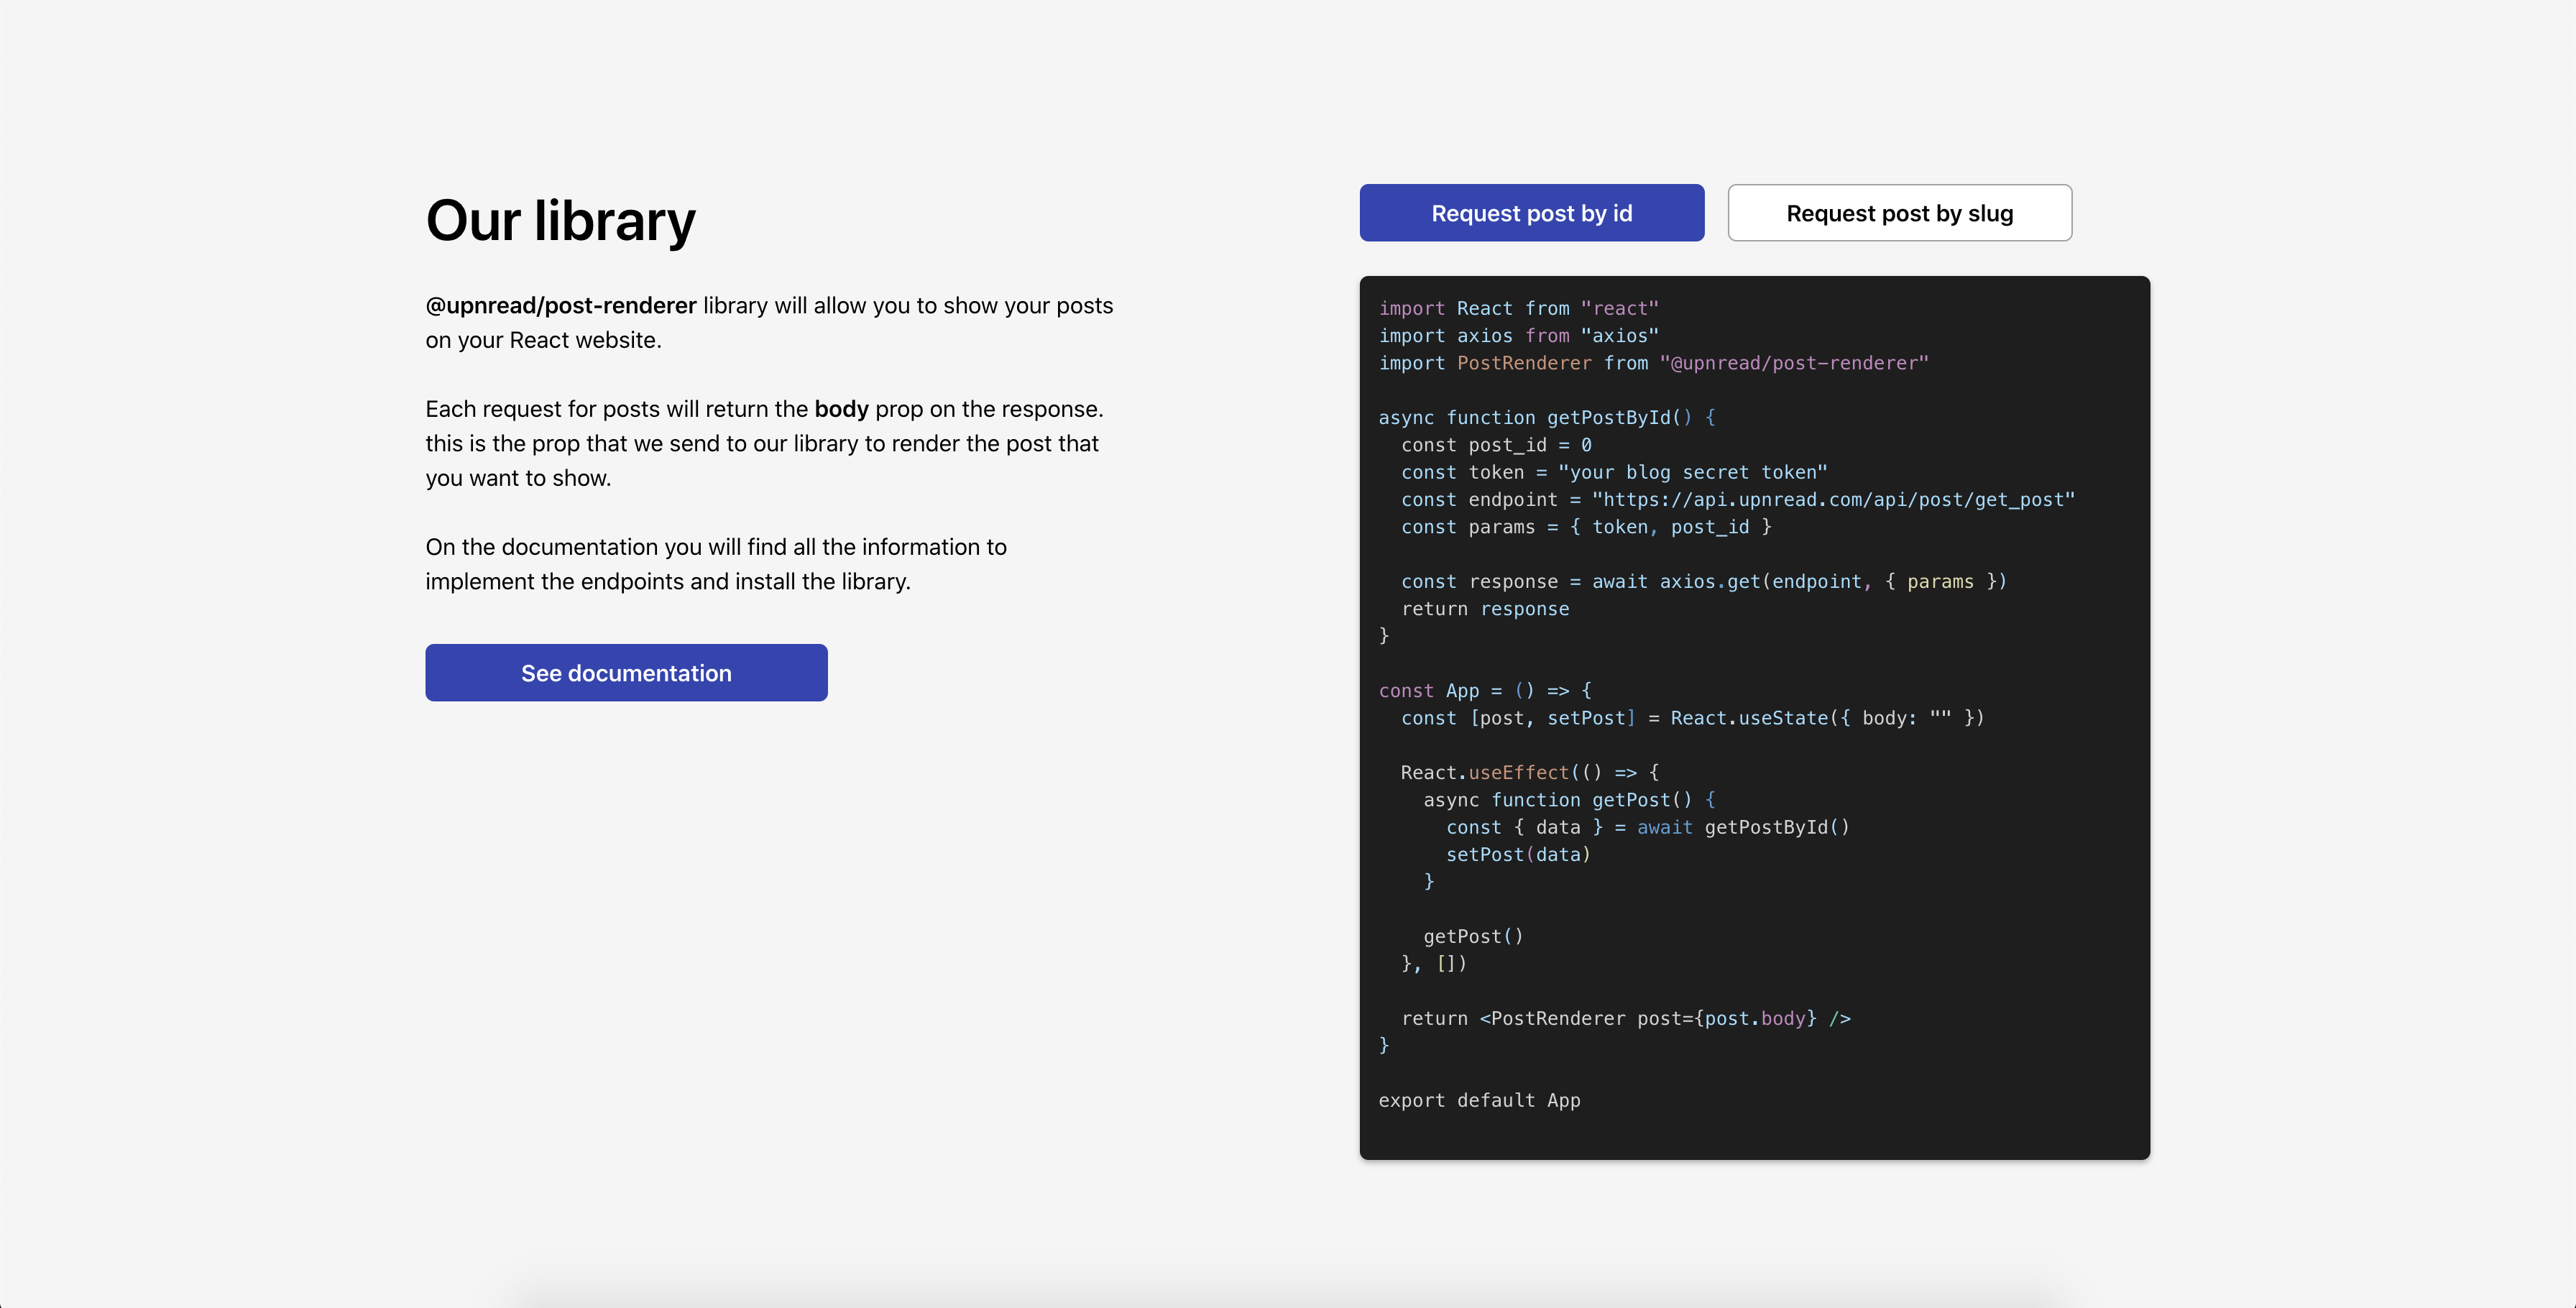This screenshot has height=1308, width=2576.
Task: Click the "@upnread/post-renderer" import string in code
Action: coord(1793,363)
